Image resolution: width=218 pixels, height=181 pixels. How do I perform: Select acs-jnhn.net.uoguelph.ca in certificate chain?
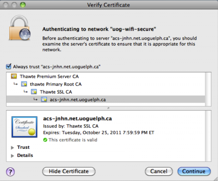click(x=106, y=100)
